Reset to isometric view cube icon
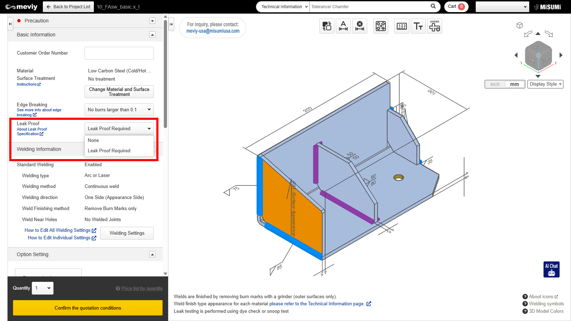 [x=520, y=25]
